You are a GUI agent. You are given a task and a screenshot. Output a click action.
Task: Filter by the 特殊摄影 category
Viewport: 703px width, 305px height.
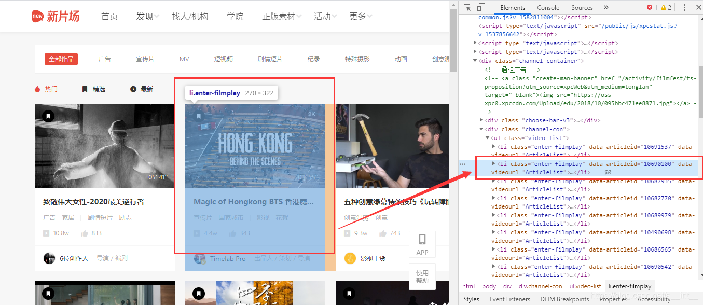pyautogui.click(x=357, y=59)
